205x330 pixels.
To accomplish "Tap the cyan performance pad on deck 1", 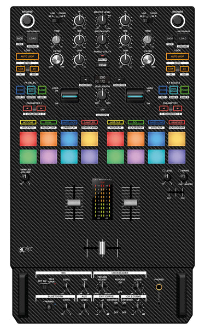I will [x=69, y=157].
